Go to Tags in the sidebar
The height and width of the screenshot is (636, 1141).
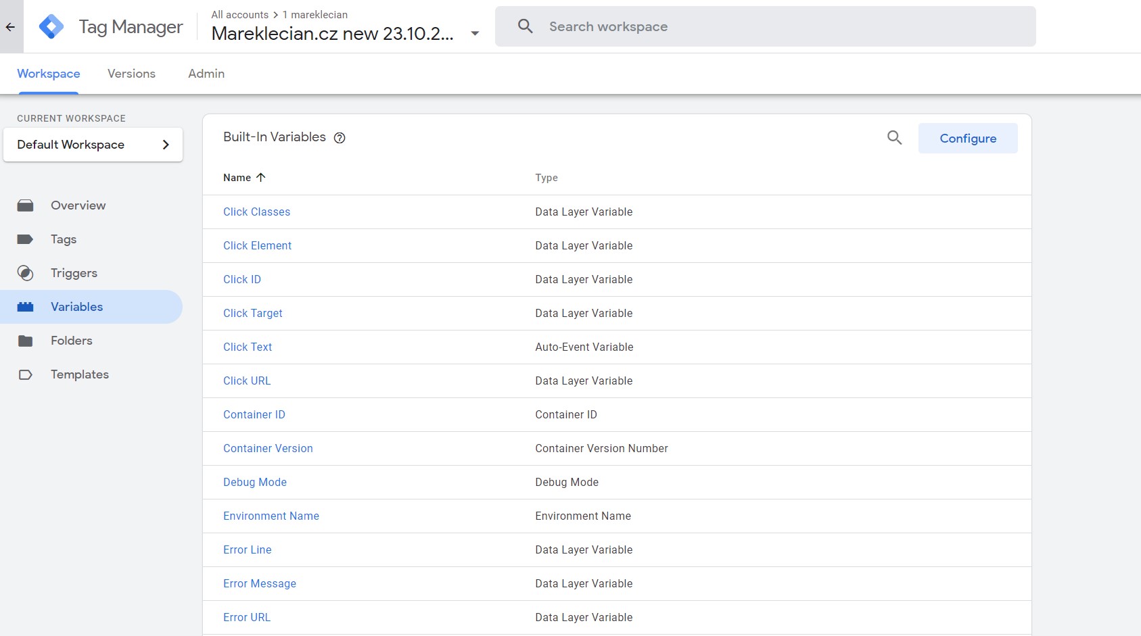point(63,239)
